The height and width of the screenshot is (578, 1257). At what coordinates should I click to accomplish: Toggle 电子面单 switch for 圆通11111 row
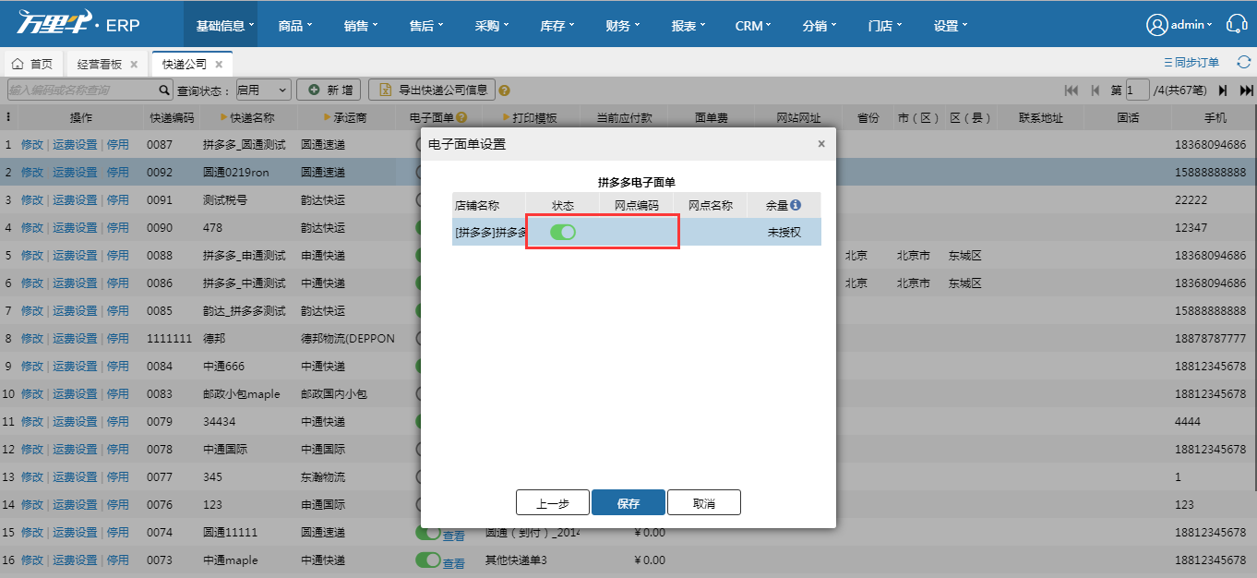(428, 533)
